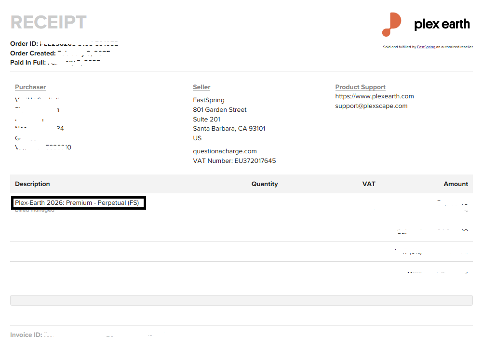Click the VAT column header
Viewport: 483px width, 349px height.
coord(369,184)
